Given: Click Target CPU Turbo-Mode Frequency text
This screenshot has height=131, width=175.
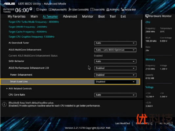Looking at the screenshot, I should pos(34,22).
